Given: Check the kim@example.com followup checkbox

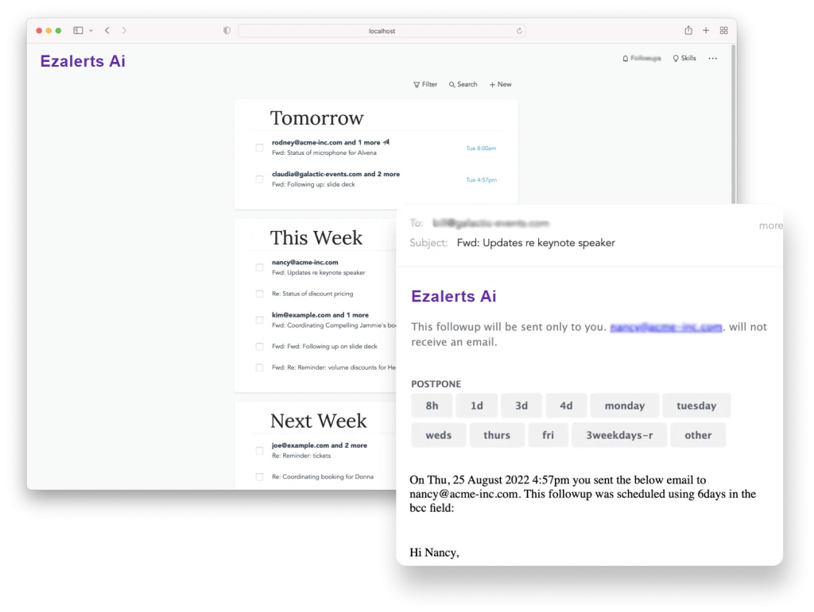Looking at the screenshot, I should [260, 320].
